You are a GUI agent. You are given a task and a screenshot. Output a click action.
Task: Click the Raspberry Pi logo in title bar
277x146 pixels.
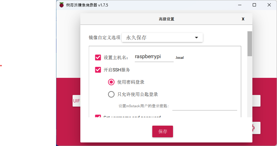tap(62, 5)
